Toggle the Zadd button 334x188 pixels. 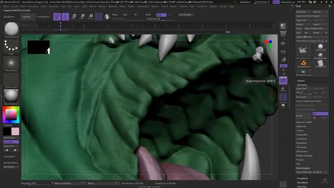tap(148, 15)
